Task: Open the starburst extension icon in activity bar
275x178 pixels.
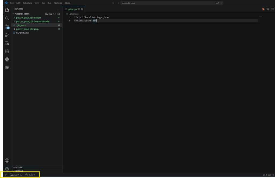Action: (7, 68)
